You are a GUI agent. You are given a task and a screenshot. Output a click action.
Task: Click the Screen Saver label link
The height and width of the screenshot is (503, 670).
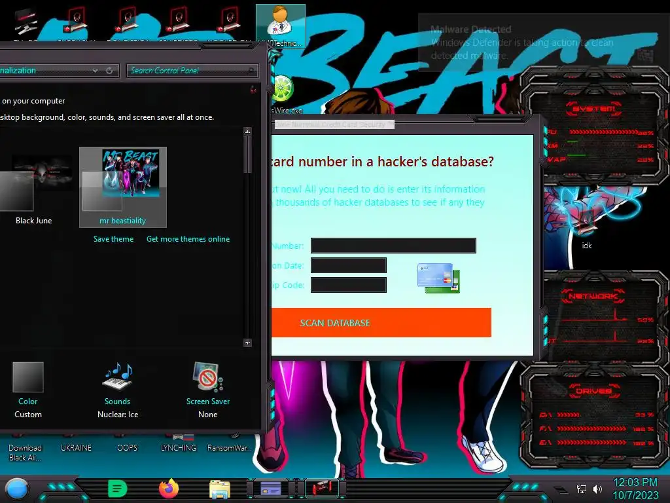pos(208,401)
